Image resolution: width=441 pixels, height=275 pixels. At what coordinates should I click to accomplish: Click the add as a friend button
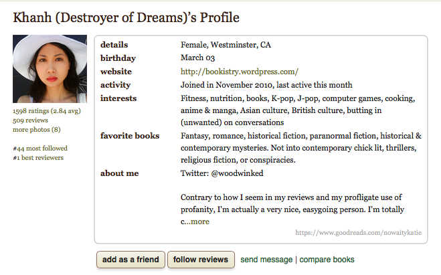130,260
